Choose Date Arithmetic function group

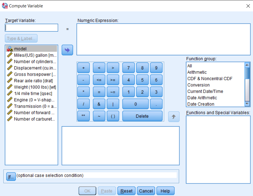tap(216, 98)
